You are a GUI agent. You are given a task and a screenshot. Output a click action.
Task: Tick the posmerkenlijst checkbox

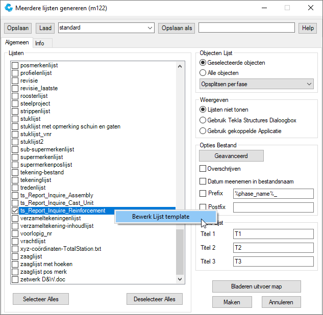[x=15, y=65]
